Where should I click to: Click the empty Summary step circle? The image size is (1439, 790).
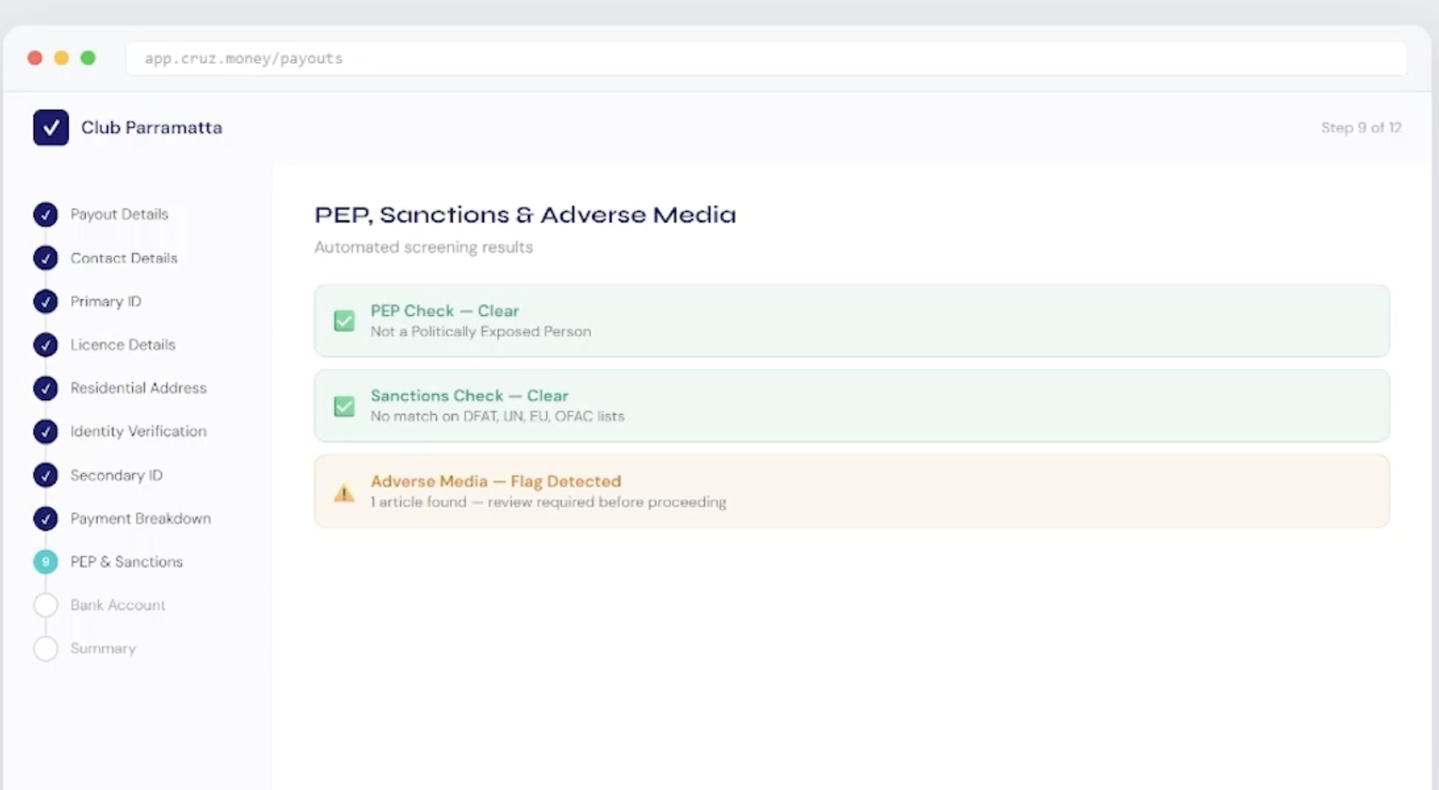46,648
